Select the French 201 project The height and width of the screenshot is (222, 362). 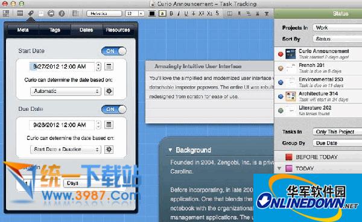click(318, 68)
